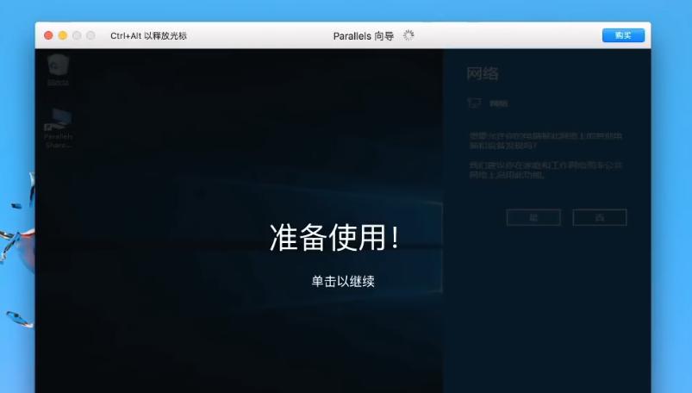692x393 pixels.
Task: Click the 准备使用! heading
Action: [334, 237]
